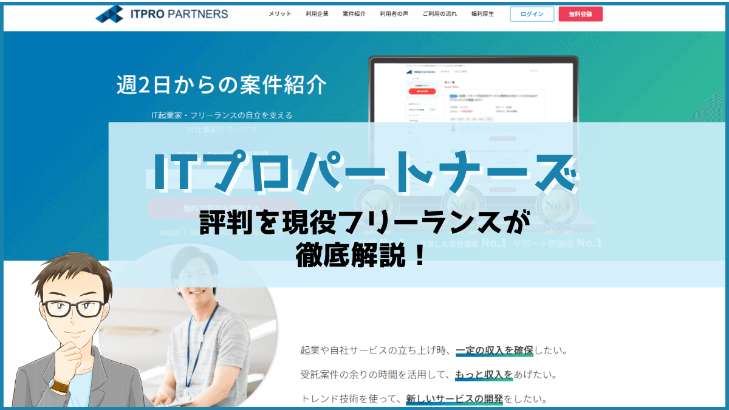Open the メリット menu item
The width and height of the screenshot is (729, 410).
pyautogui.click(x=280, y=14)
